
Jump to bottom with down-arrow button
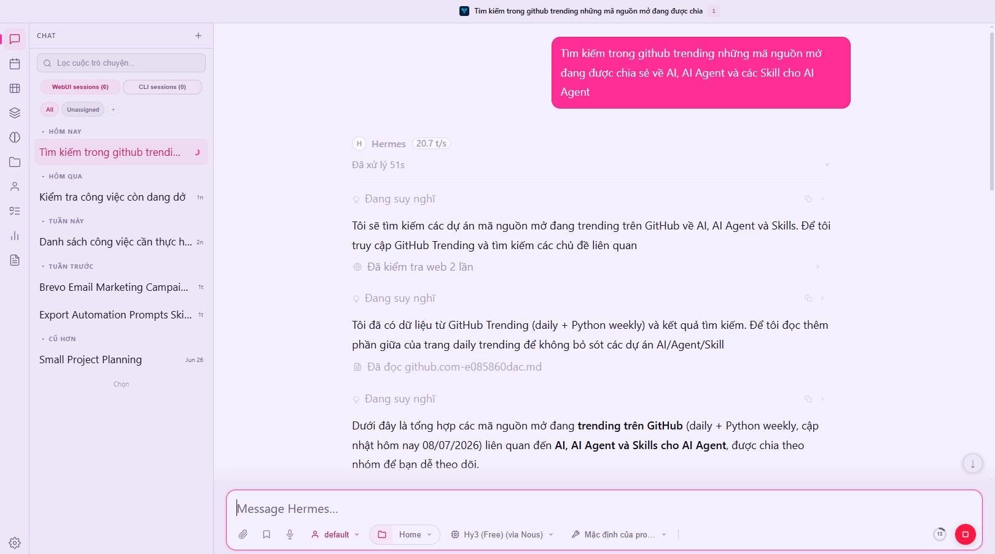(972, 464)
